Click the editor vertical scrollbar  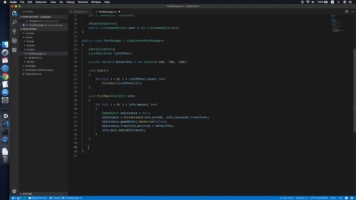(354, 90)
